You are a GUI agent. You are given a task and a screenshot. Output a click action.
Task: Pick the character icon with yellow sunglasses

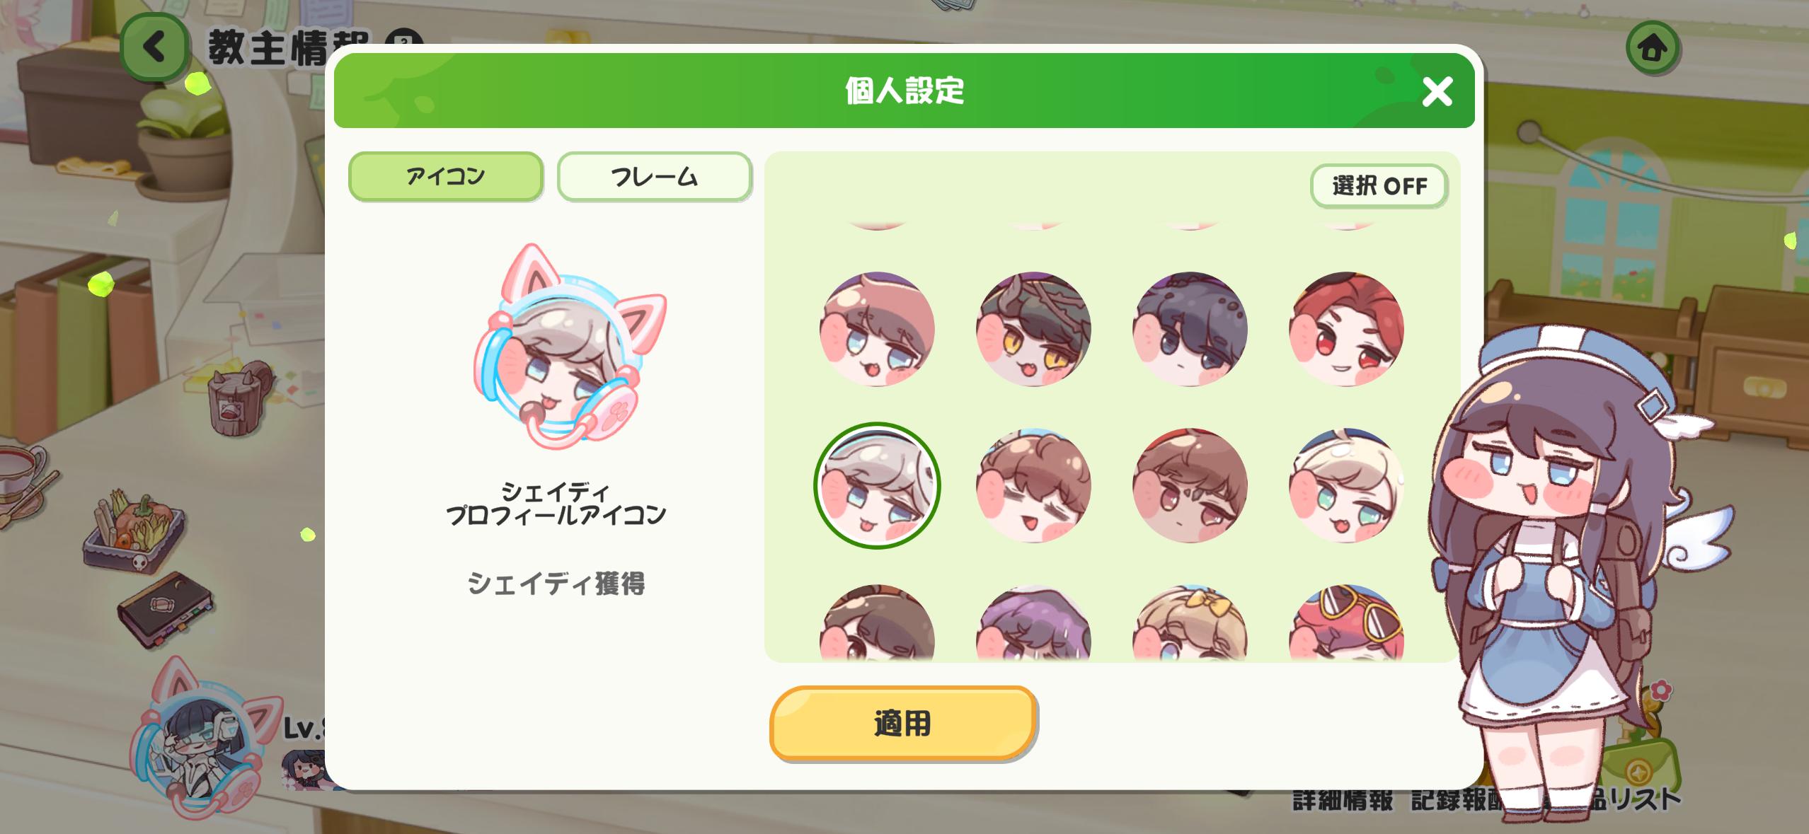[1345, 622]
